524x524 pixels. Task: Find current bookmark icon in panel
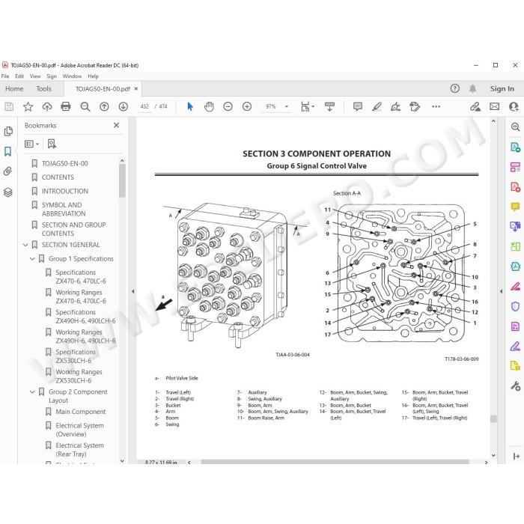pos(52,144)
